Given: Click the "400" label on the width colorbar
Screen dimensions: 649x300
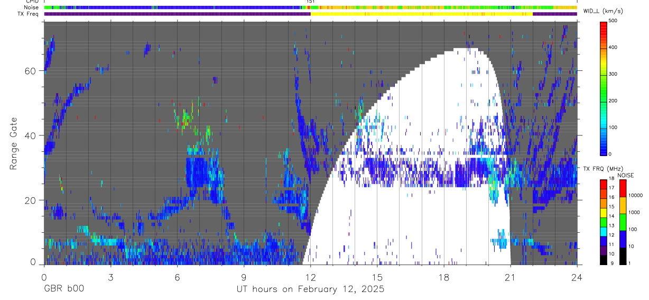Looking at the screenshot, I should 613,47.
